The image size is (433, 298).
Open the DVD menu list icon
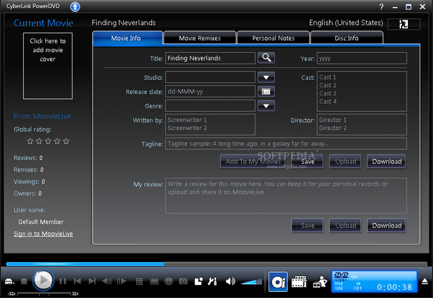139,282
